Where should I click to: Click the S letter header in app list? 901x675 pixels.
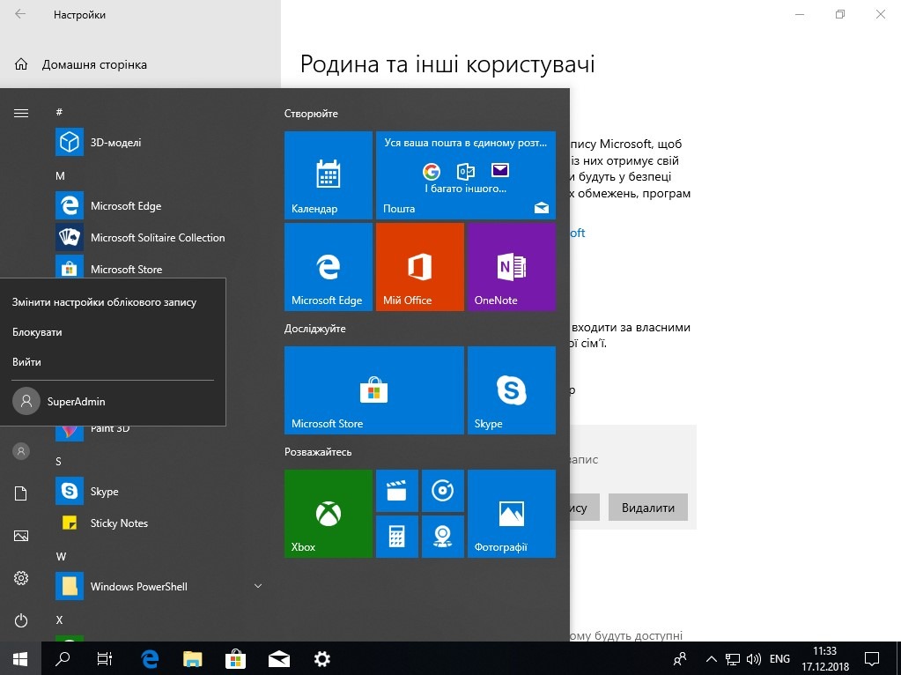59,461
